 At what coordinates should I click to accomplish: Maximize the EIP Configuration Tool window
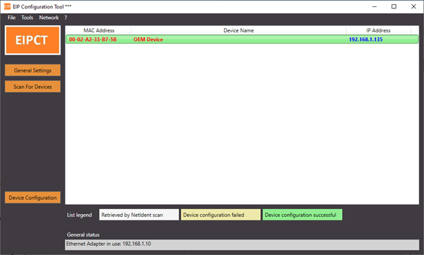tap(394, 6)
